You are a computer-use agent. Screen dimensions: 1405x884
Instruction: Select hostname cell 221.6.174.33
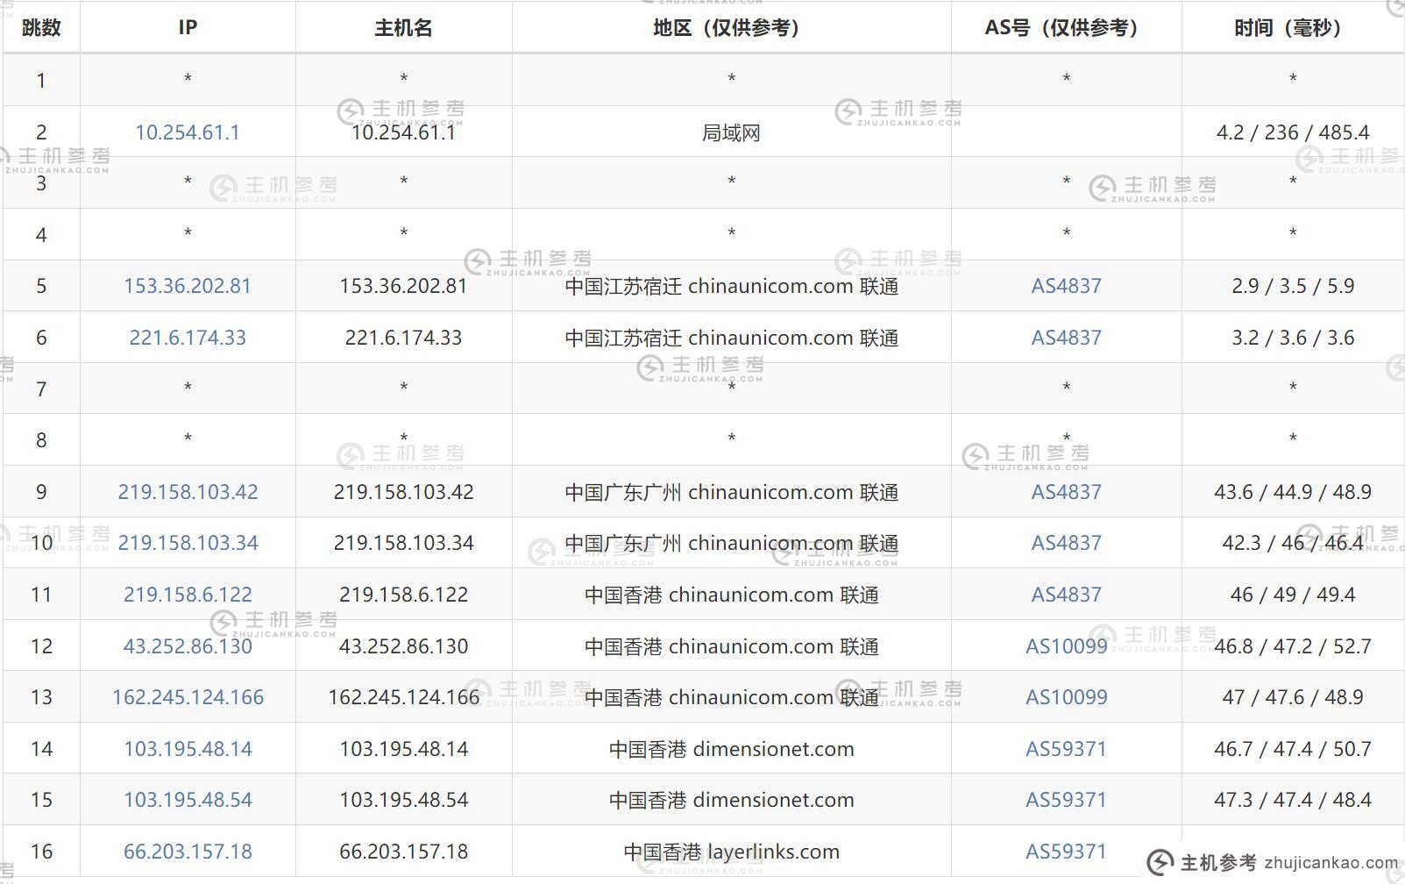pos(403,338)
